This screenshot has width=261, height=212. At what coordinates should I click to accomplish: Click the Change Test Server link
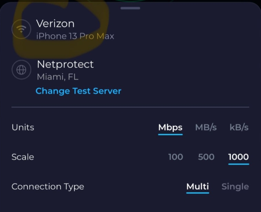[78, 91]
